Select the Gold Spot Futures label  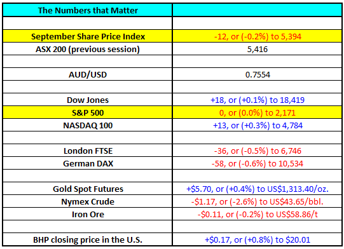tap(88, 189)
